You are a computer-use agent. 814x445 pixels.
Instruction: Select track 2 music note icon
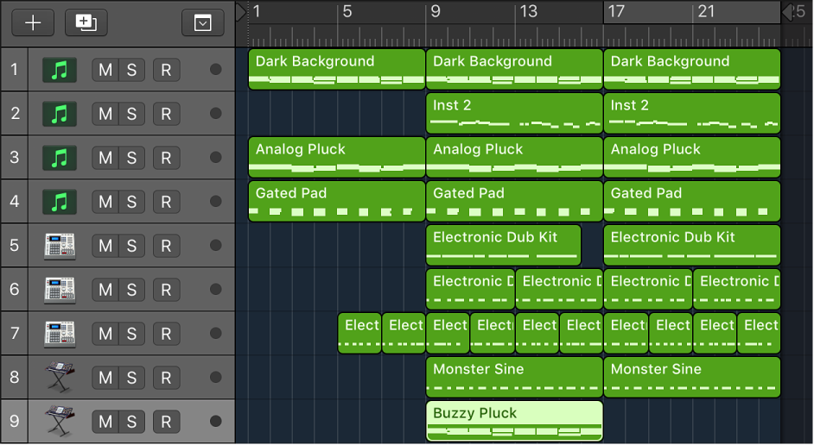59,114
